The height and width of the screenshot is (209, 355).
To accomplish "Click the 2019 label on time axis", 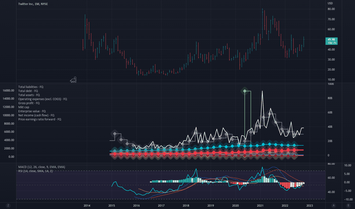I will point(211,206).
